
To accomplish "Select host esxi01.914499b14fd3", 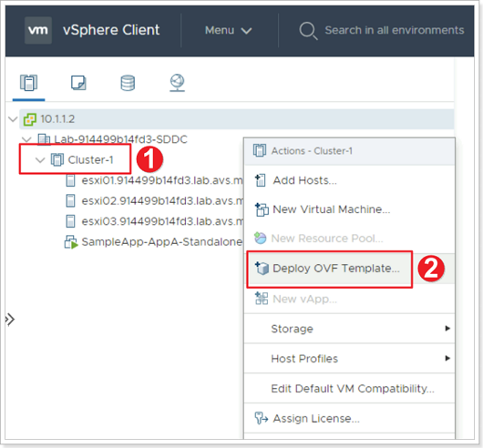I will (x=162, y=180).
